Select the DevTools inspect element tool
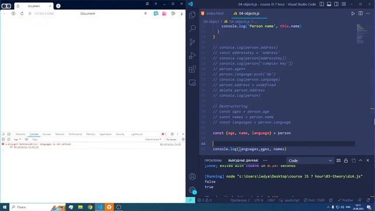 4,134
